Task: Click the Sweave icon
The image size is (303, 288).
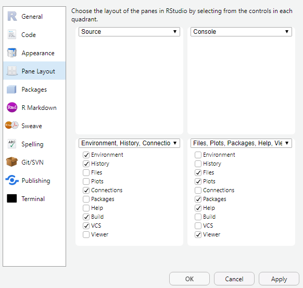Action: click(x=12, y=126)
